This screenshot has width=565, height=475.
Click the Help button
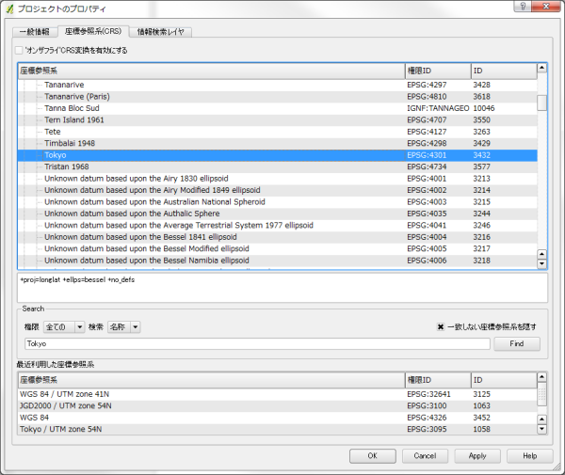[529, 456]
